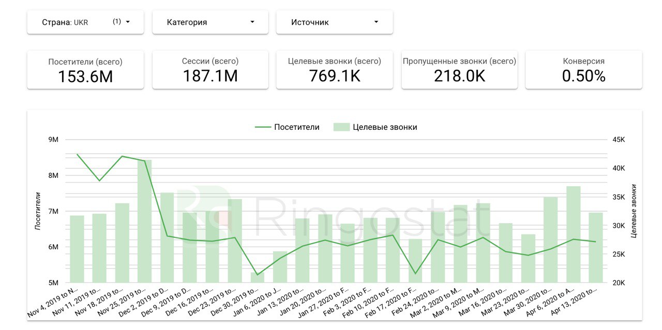
Task: Click the Dec 23, 2019 axis label
Action: pos(211,301)
